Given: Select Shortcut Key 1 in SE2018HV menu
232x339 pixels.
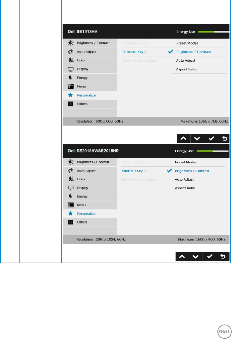Looking at the screenshot, I should click(133, 162).
